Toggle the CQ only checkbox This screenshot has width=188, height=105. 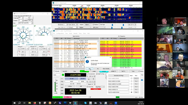(x=54, y=71)
